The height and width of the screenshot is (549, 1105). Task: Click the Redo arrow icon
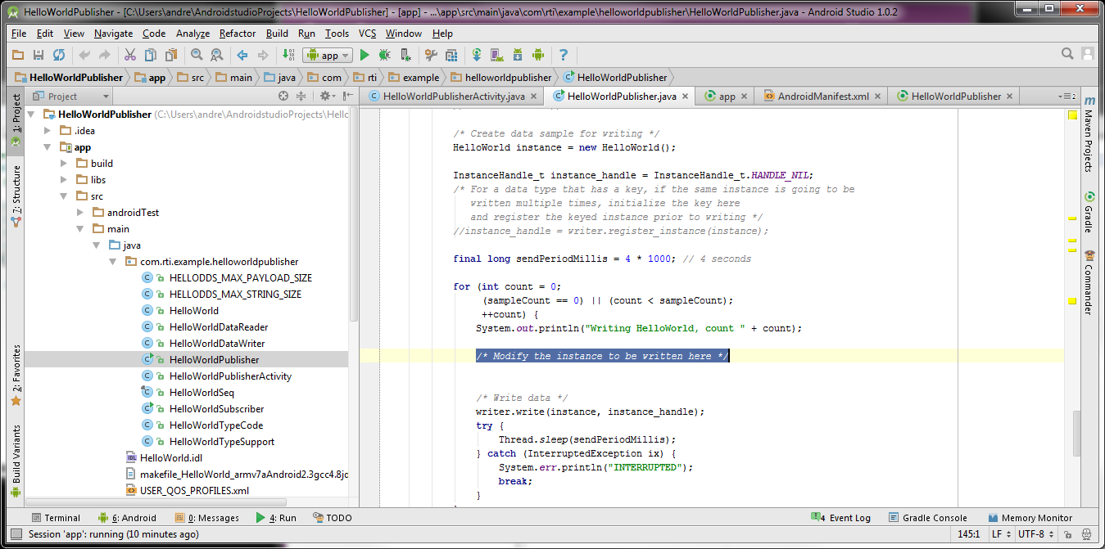point(105,55)
